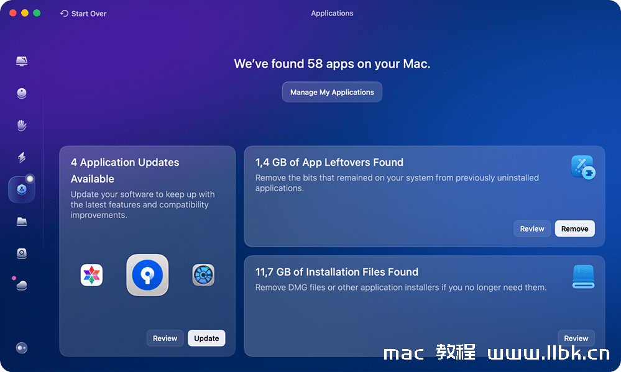Select the Performance lightning icon

pos(22,157)
